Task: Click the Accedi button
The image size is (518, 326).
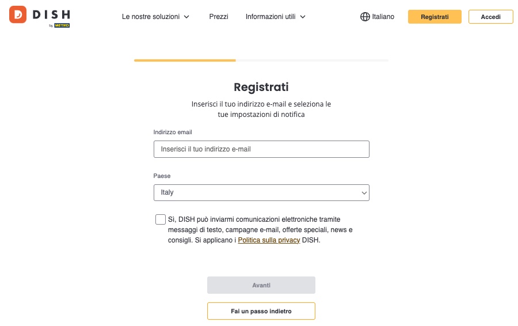Action: pos(490,17)
